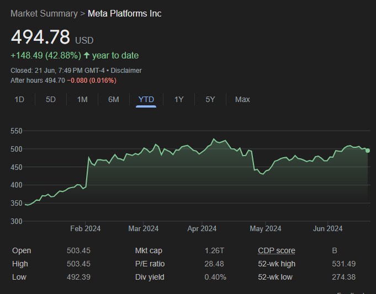376x294 pixels.
Task: Click the High row label
Action: point(20,264)
